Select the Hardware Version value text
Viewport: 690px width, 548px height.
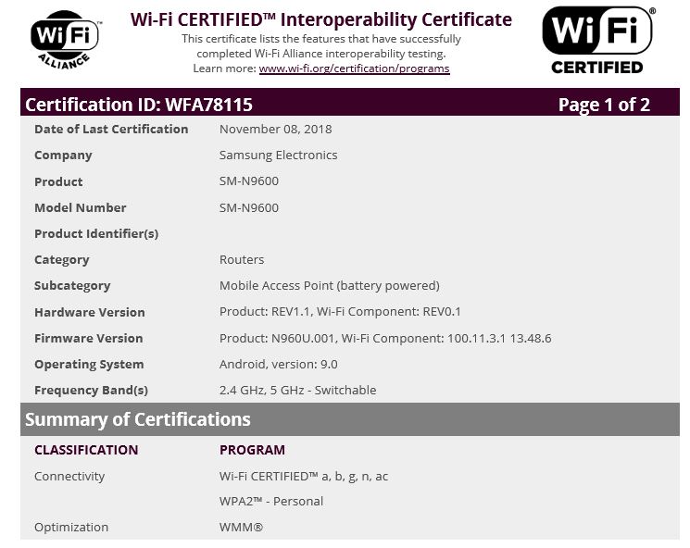point(340,312)
